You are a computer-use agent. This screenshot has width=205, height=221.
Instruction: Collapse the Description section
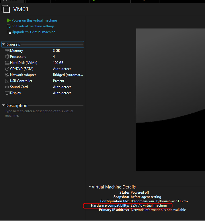pos(3,105)
